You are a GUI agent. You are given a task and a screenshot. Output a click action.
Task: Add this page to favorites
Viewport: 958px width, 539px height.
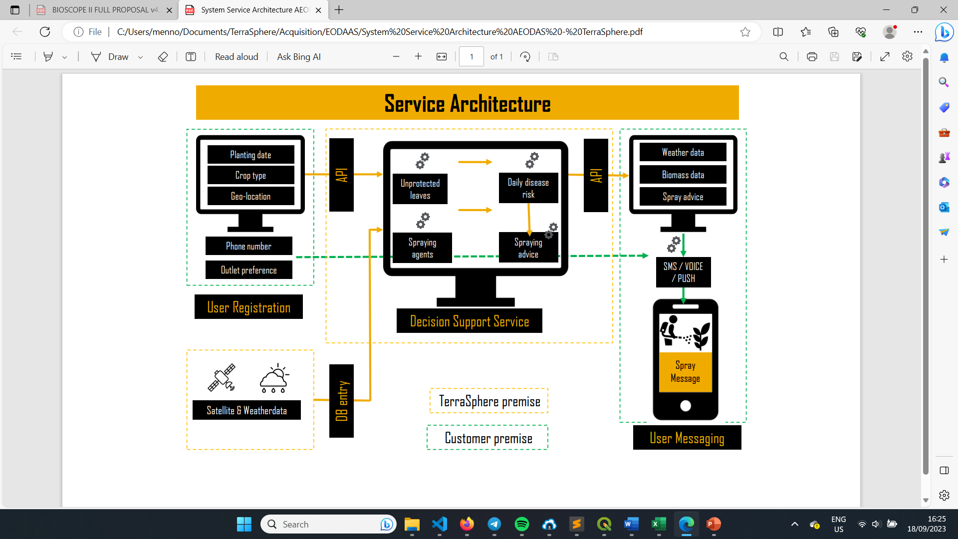(x=745, y=32)
